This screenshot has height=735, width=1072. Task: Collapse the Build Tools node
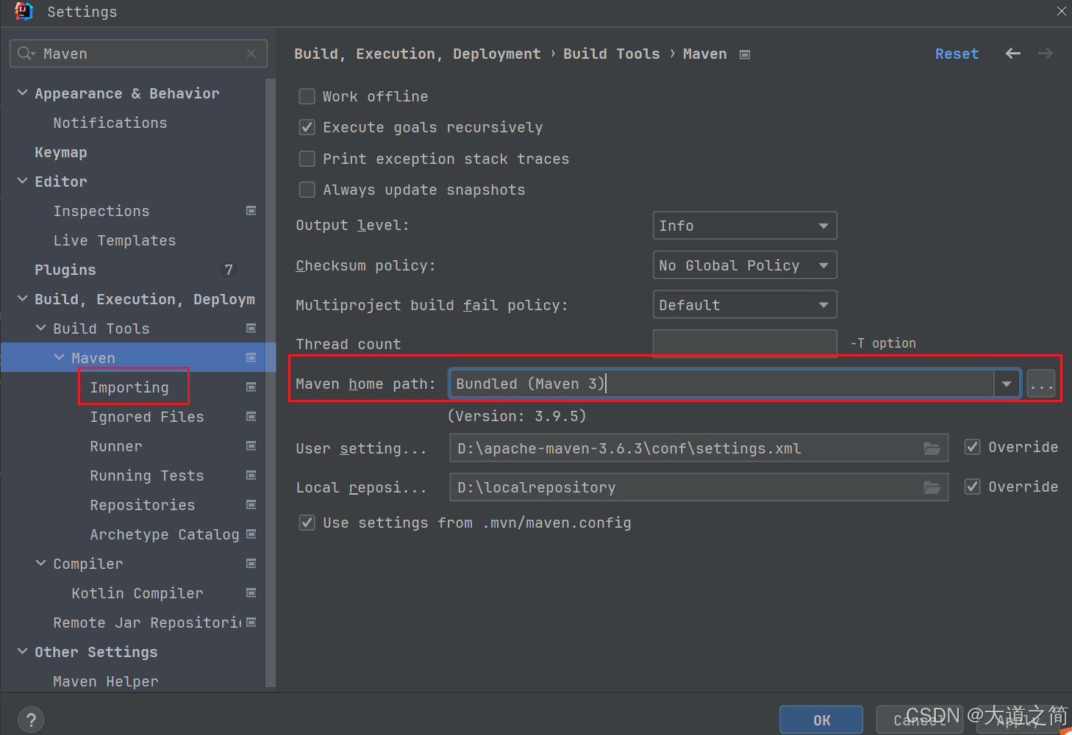click(x=41, y=328)
